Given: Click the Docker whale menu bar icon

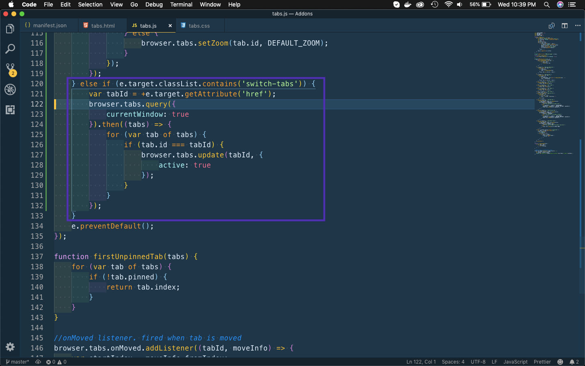Looking at the screenshot, I should coord(407,4).
